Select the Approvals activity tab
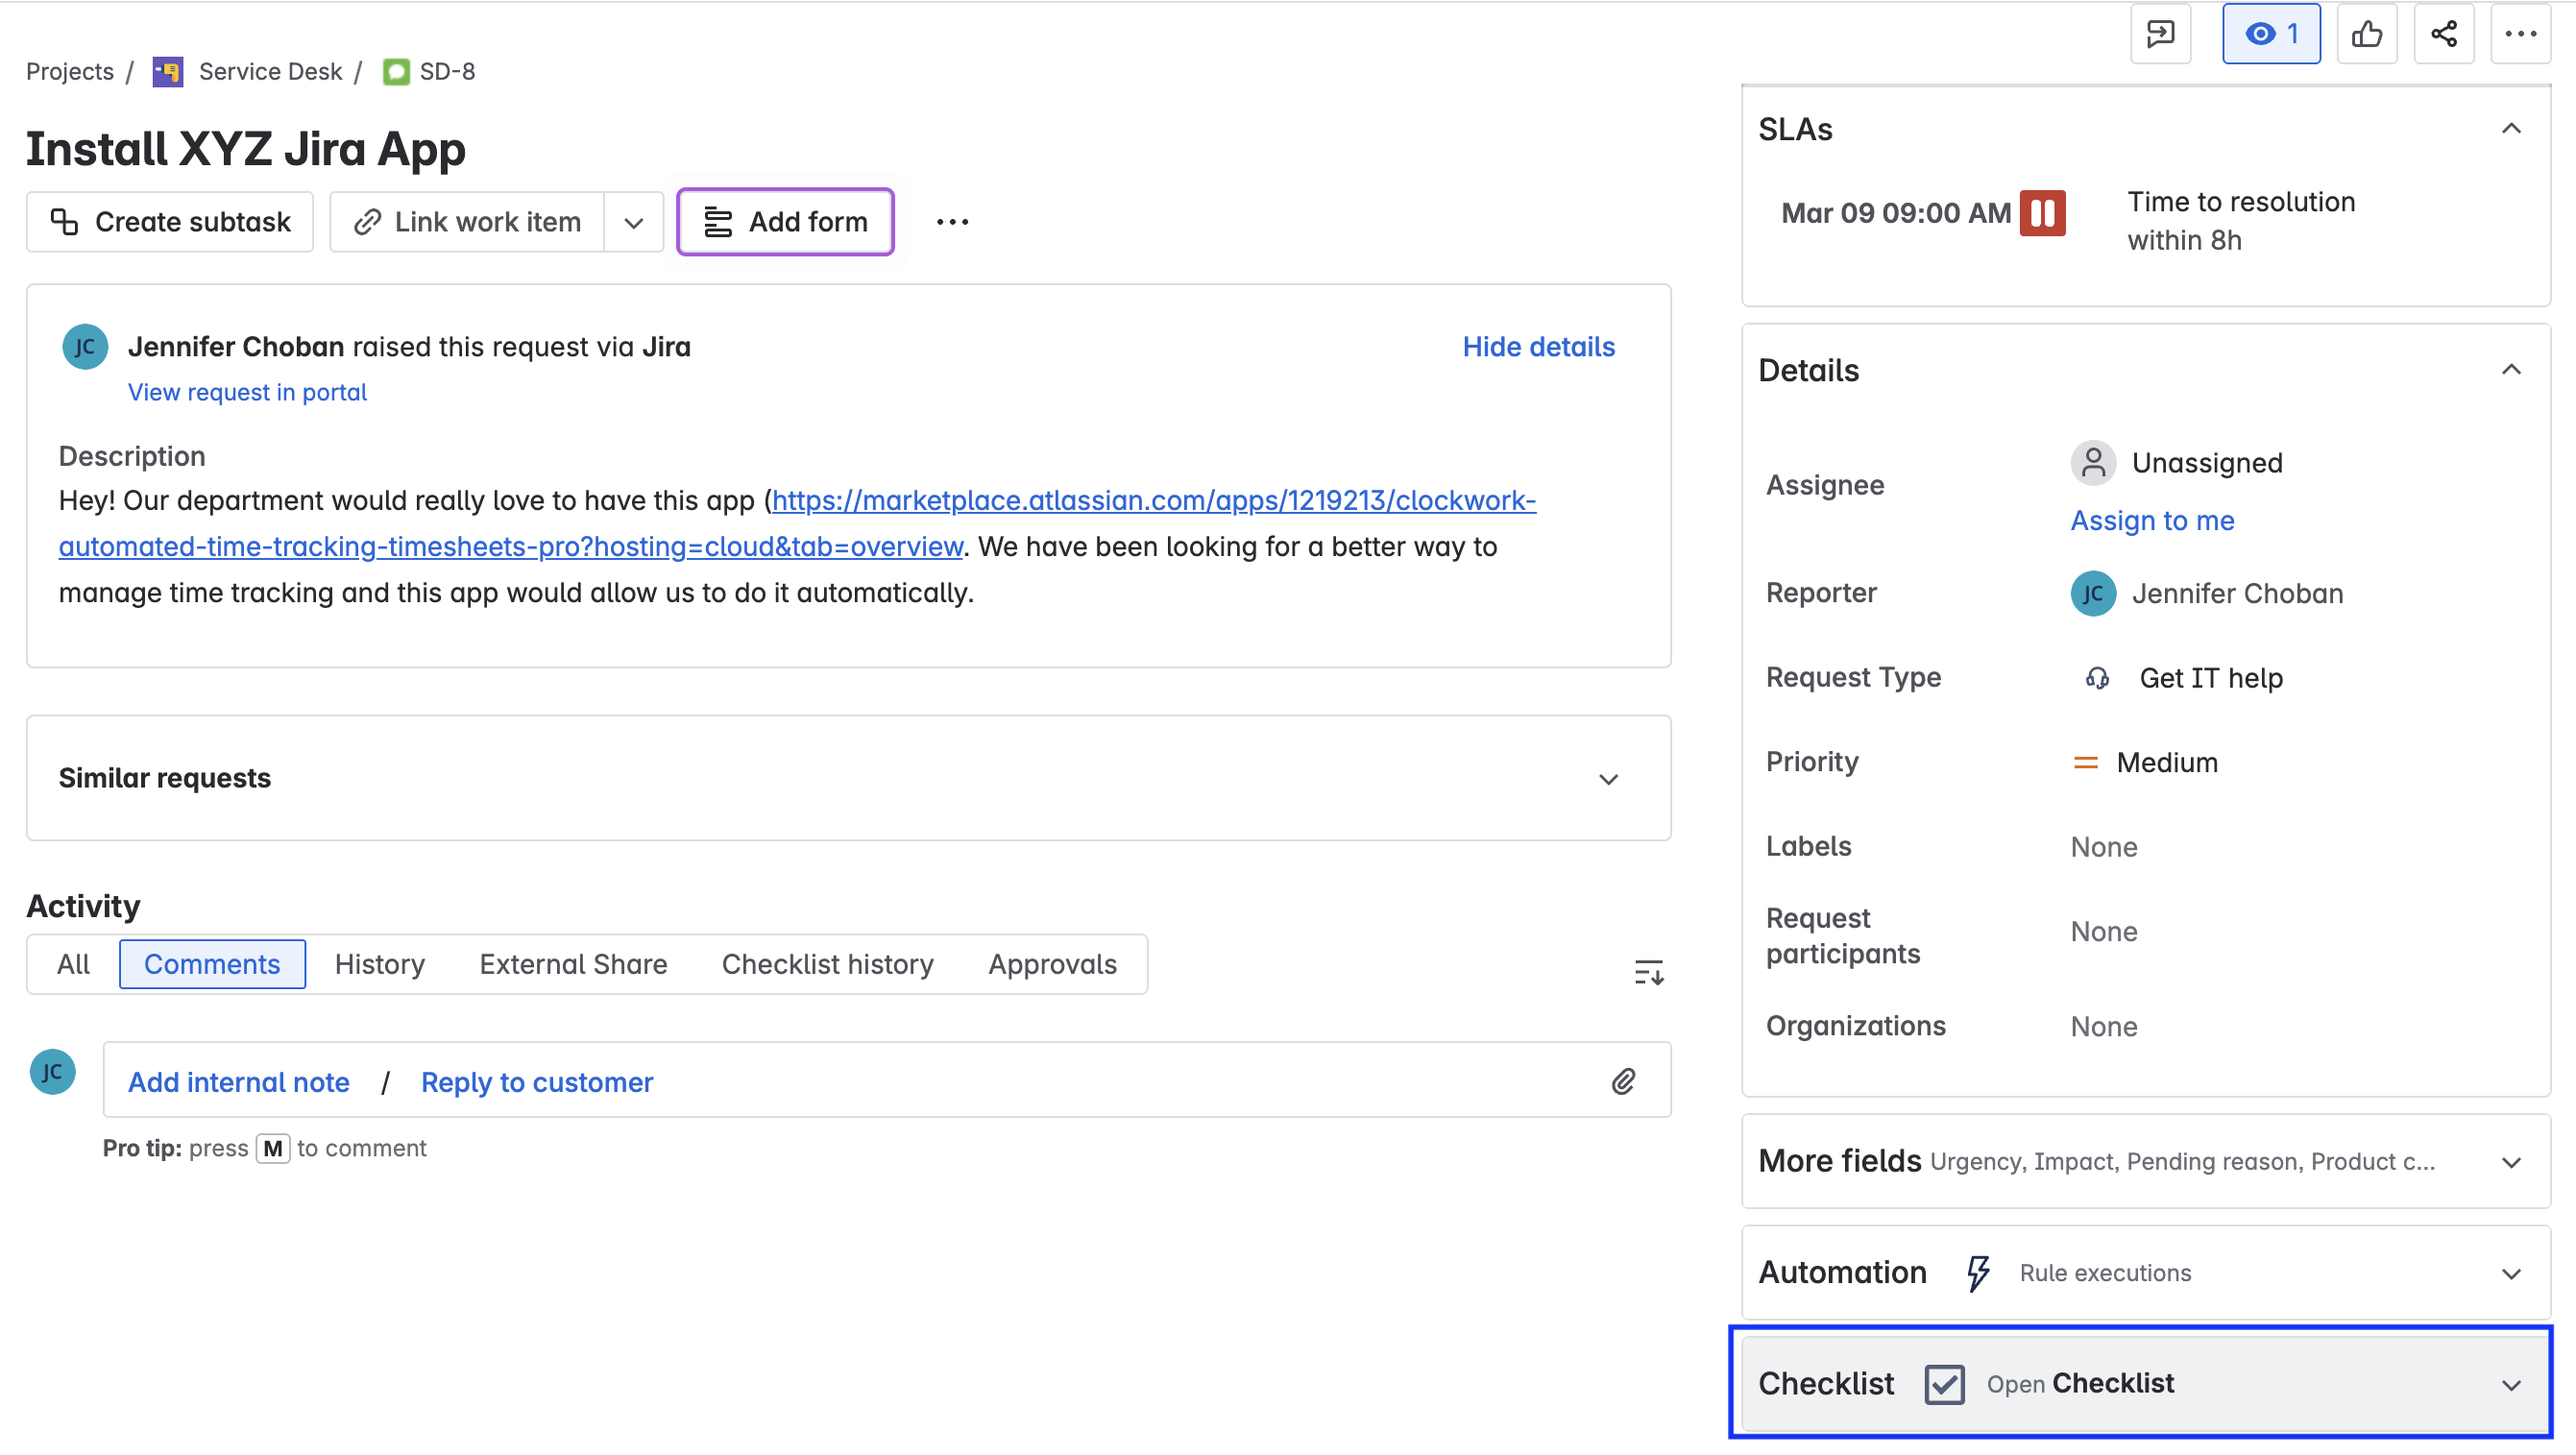This screenshot has width=2576, height=1455. coord(1052,964)
